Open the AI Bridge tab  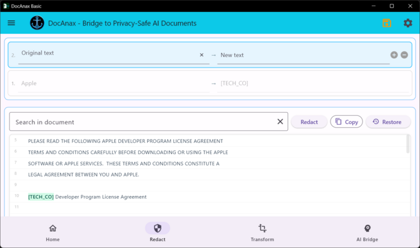tap(367, 233)
